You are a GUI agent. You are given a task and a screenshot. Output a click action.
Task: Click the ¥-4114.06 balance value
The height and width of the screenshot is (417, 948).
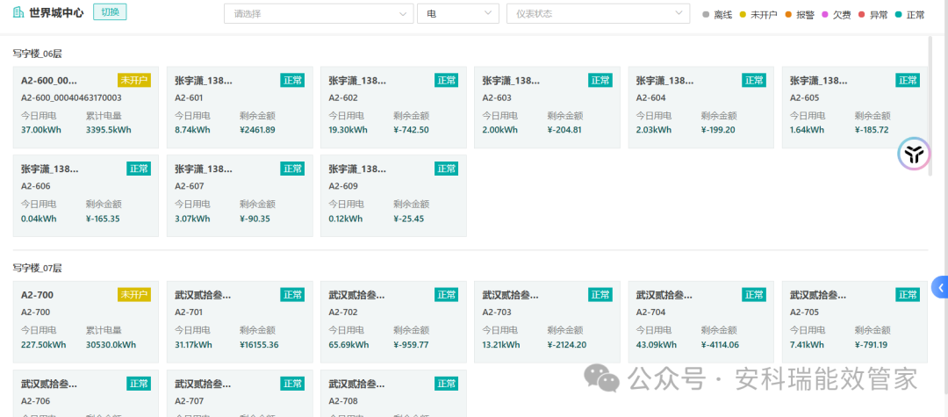tap(722, 345)
